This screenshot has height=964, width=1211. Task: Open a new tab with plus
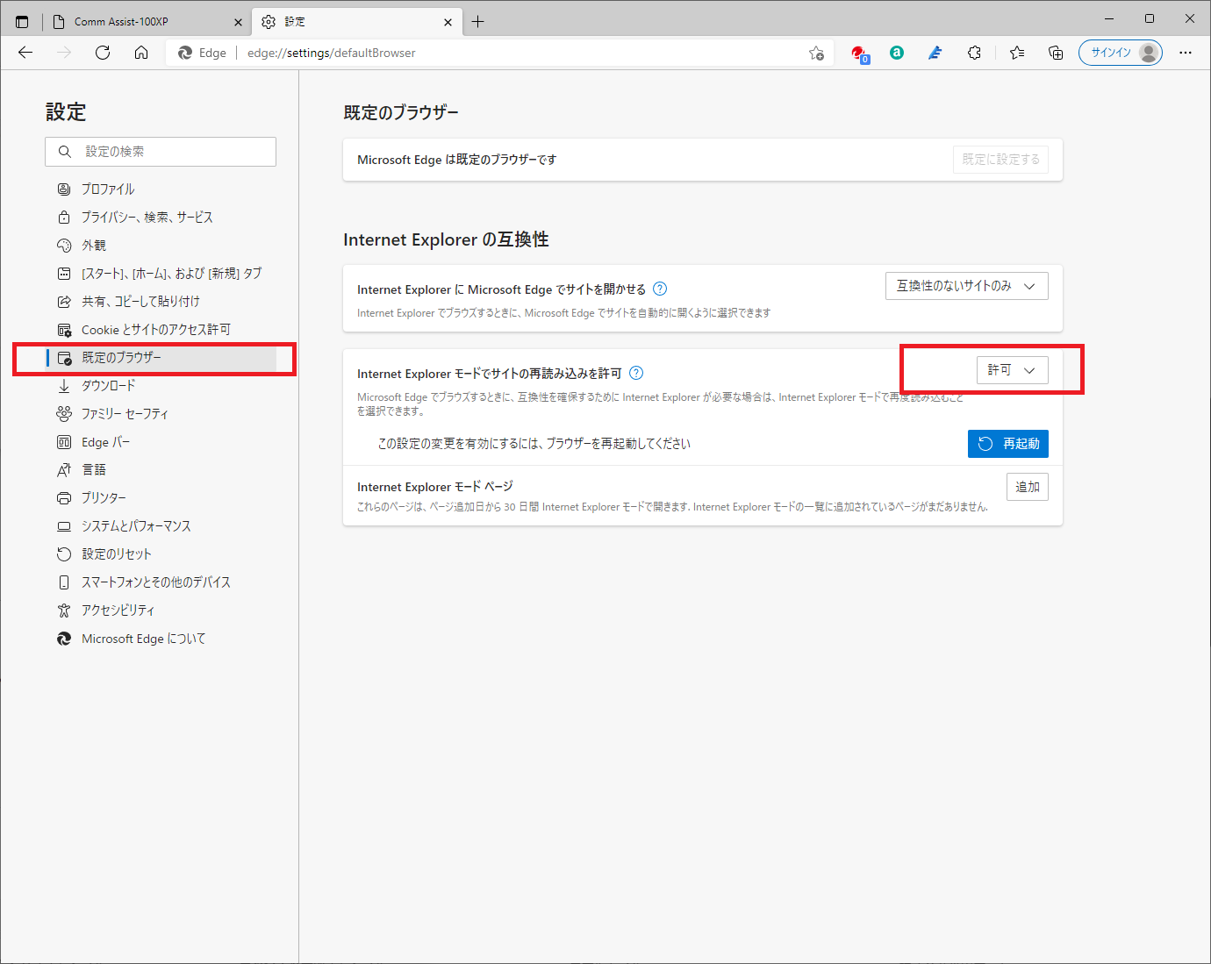[477, 22]
